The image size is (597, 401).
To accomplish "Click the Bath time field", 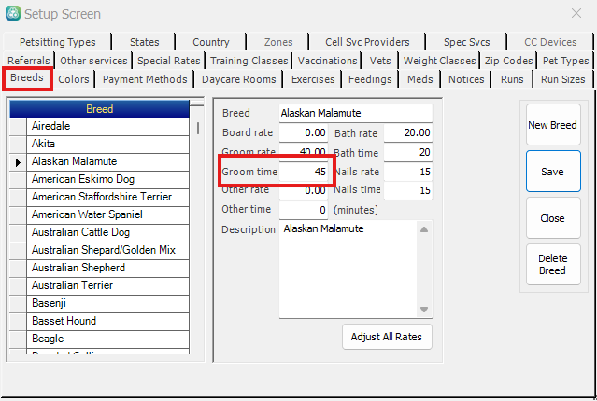I will 408,152.
